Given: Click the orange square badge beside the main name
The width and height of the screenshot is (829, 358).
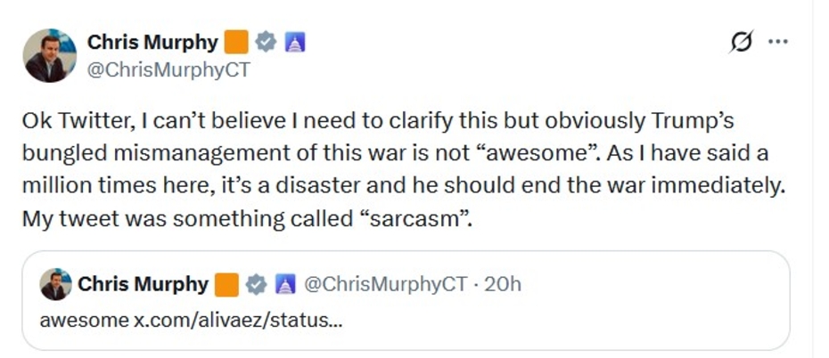Looking at the screenshot, I should coord(235,42).
